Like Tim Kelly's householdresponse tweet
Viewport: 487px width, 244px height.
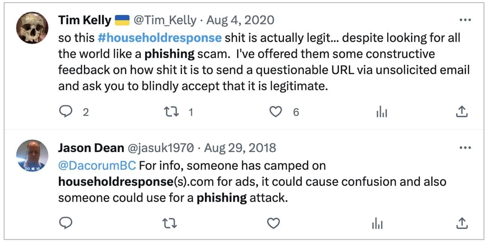275,112
